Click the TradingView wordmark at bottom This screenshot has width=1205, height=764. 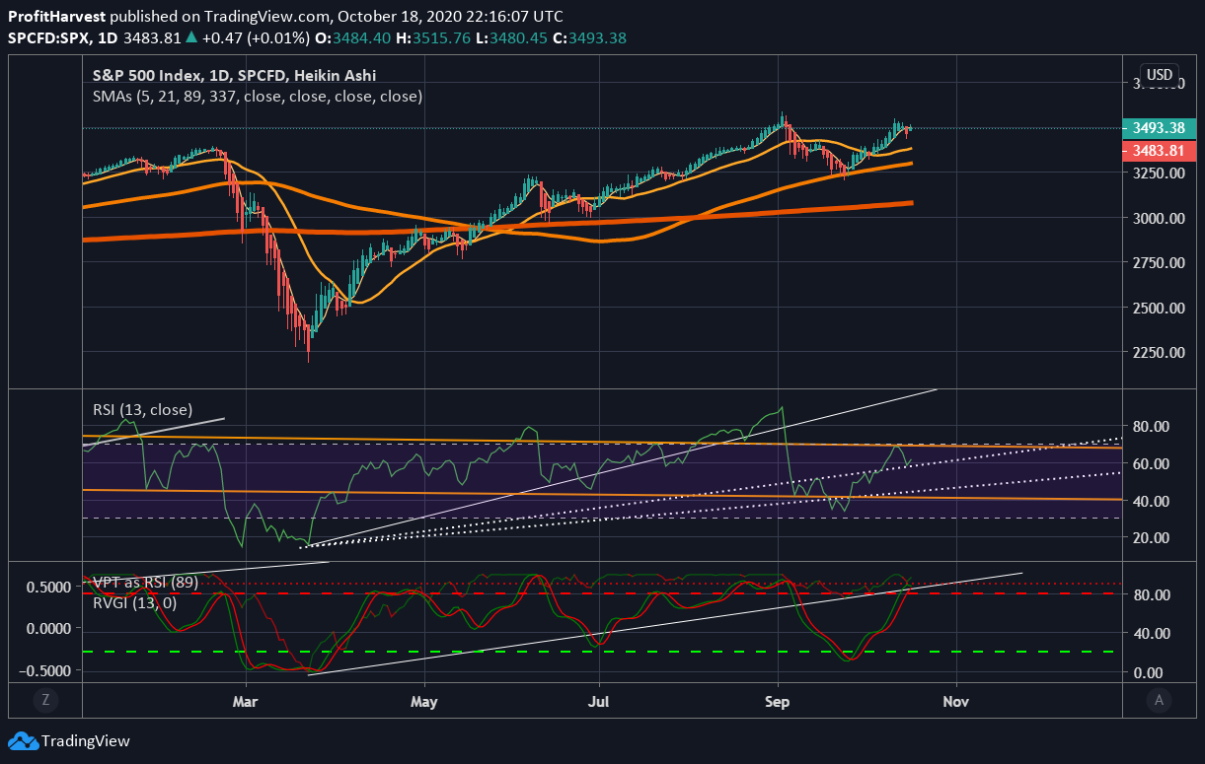pos(86,741)
